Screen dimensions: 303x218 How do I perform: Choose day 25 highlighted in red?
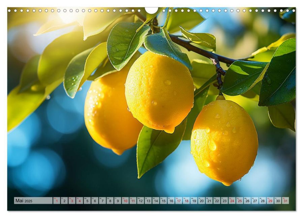[x=239, y=201]
